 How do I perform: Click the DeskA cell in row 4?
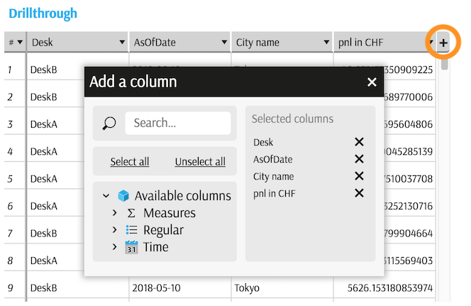[43, 151]
